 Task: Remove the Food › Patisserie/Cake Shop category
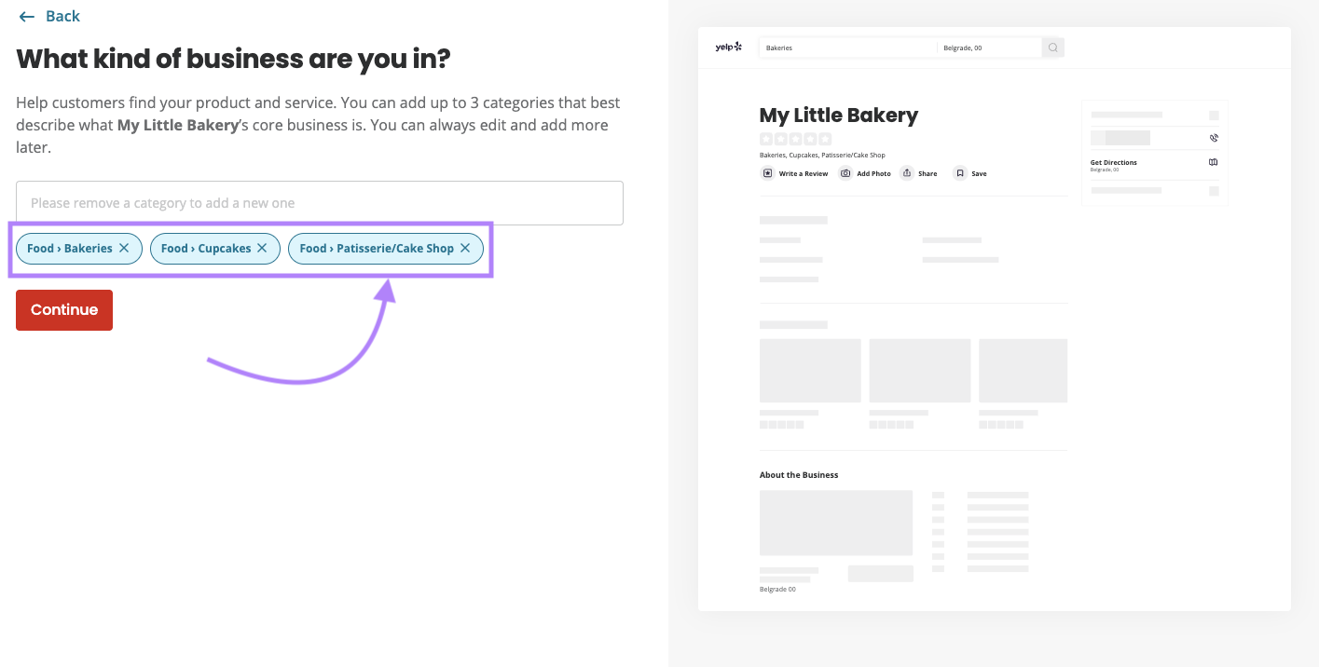point(464,248)
